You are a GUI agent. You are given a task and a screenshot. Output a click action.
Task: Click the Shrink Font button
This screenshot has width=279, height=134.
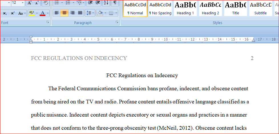[x=37, y=3]
